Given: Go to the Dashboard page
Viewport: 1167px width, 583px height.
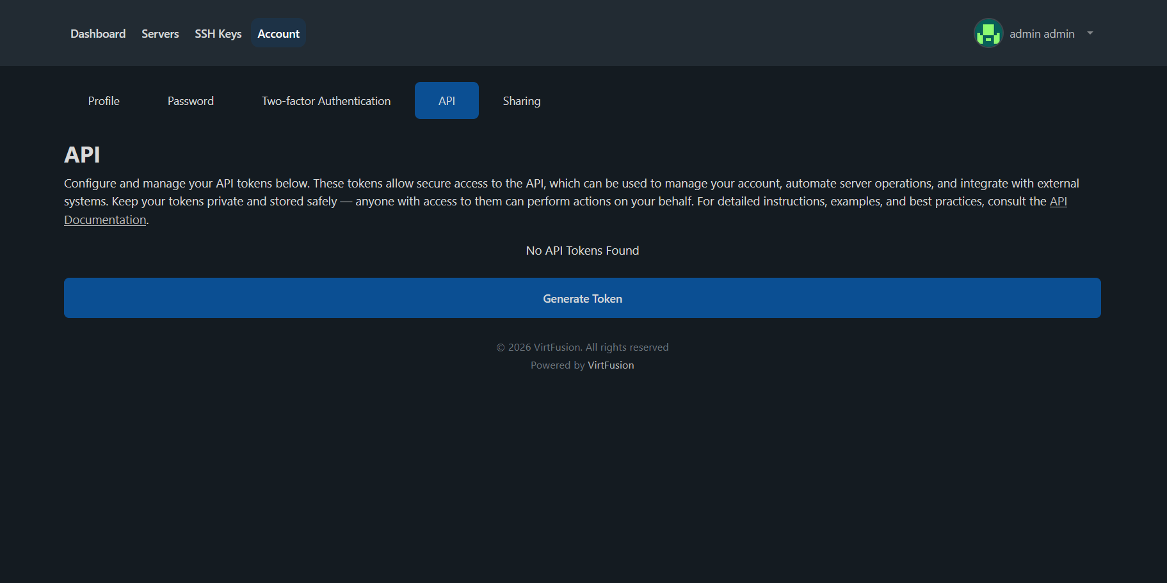Looking at the screenshot, I should tap(98, 34).
